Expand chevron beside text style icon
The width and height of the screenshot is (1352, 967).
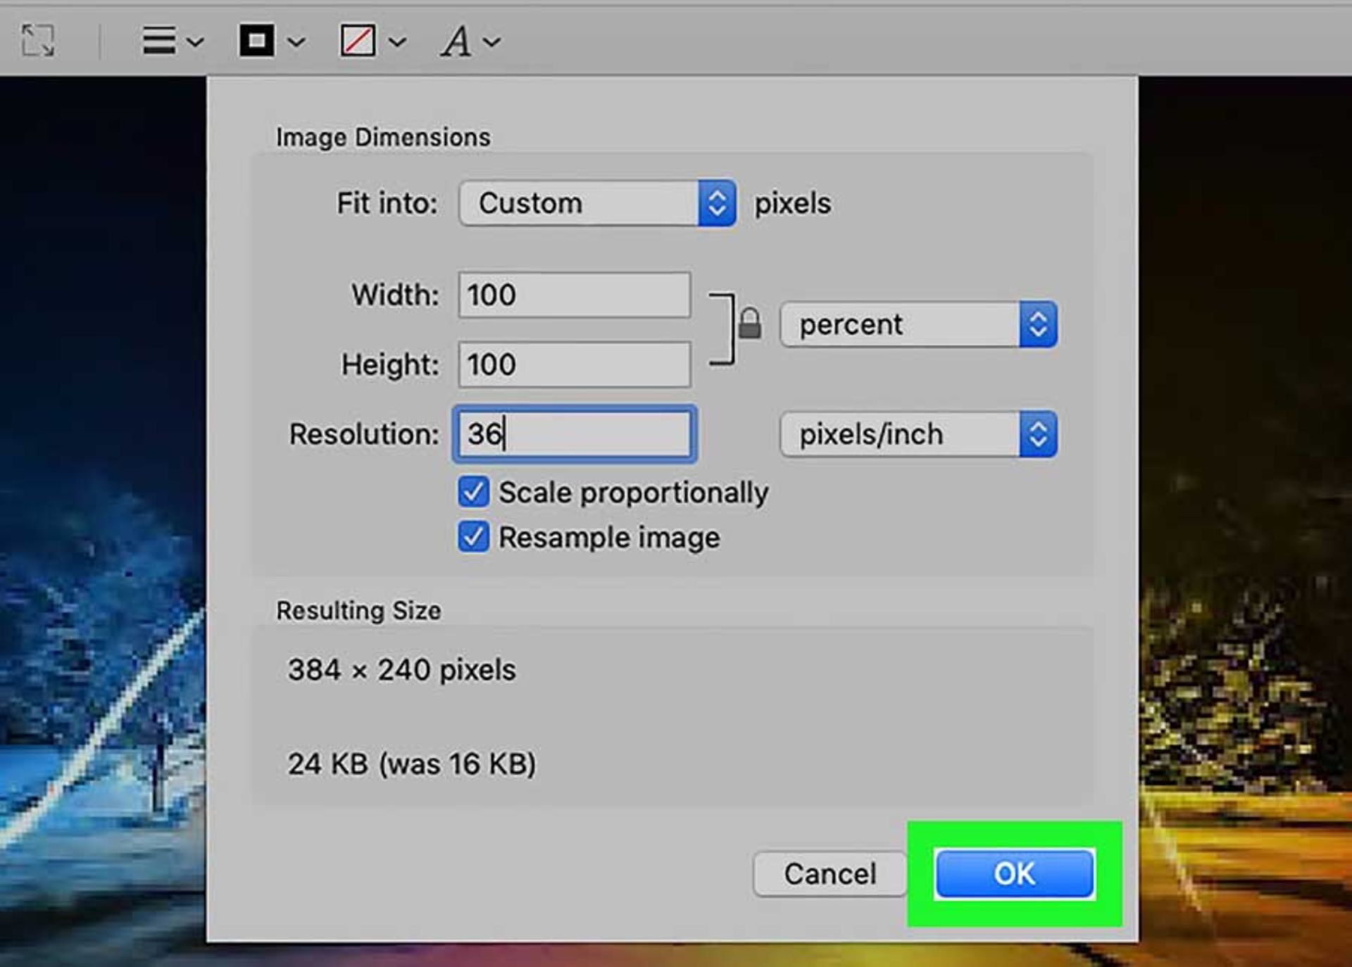[492, 42]
